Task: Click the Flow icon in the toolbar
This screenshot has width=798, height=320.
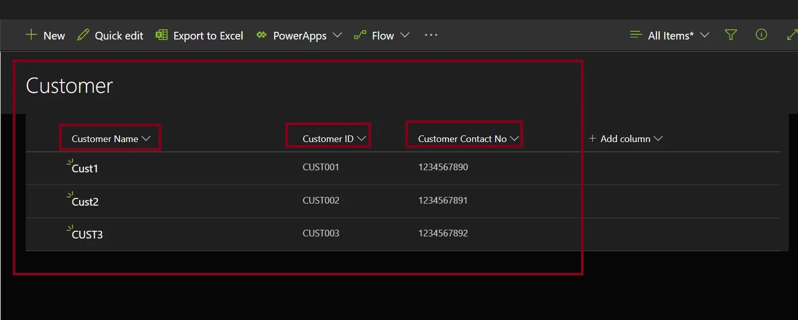Action: click(x=359, y=35)
